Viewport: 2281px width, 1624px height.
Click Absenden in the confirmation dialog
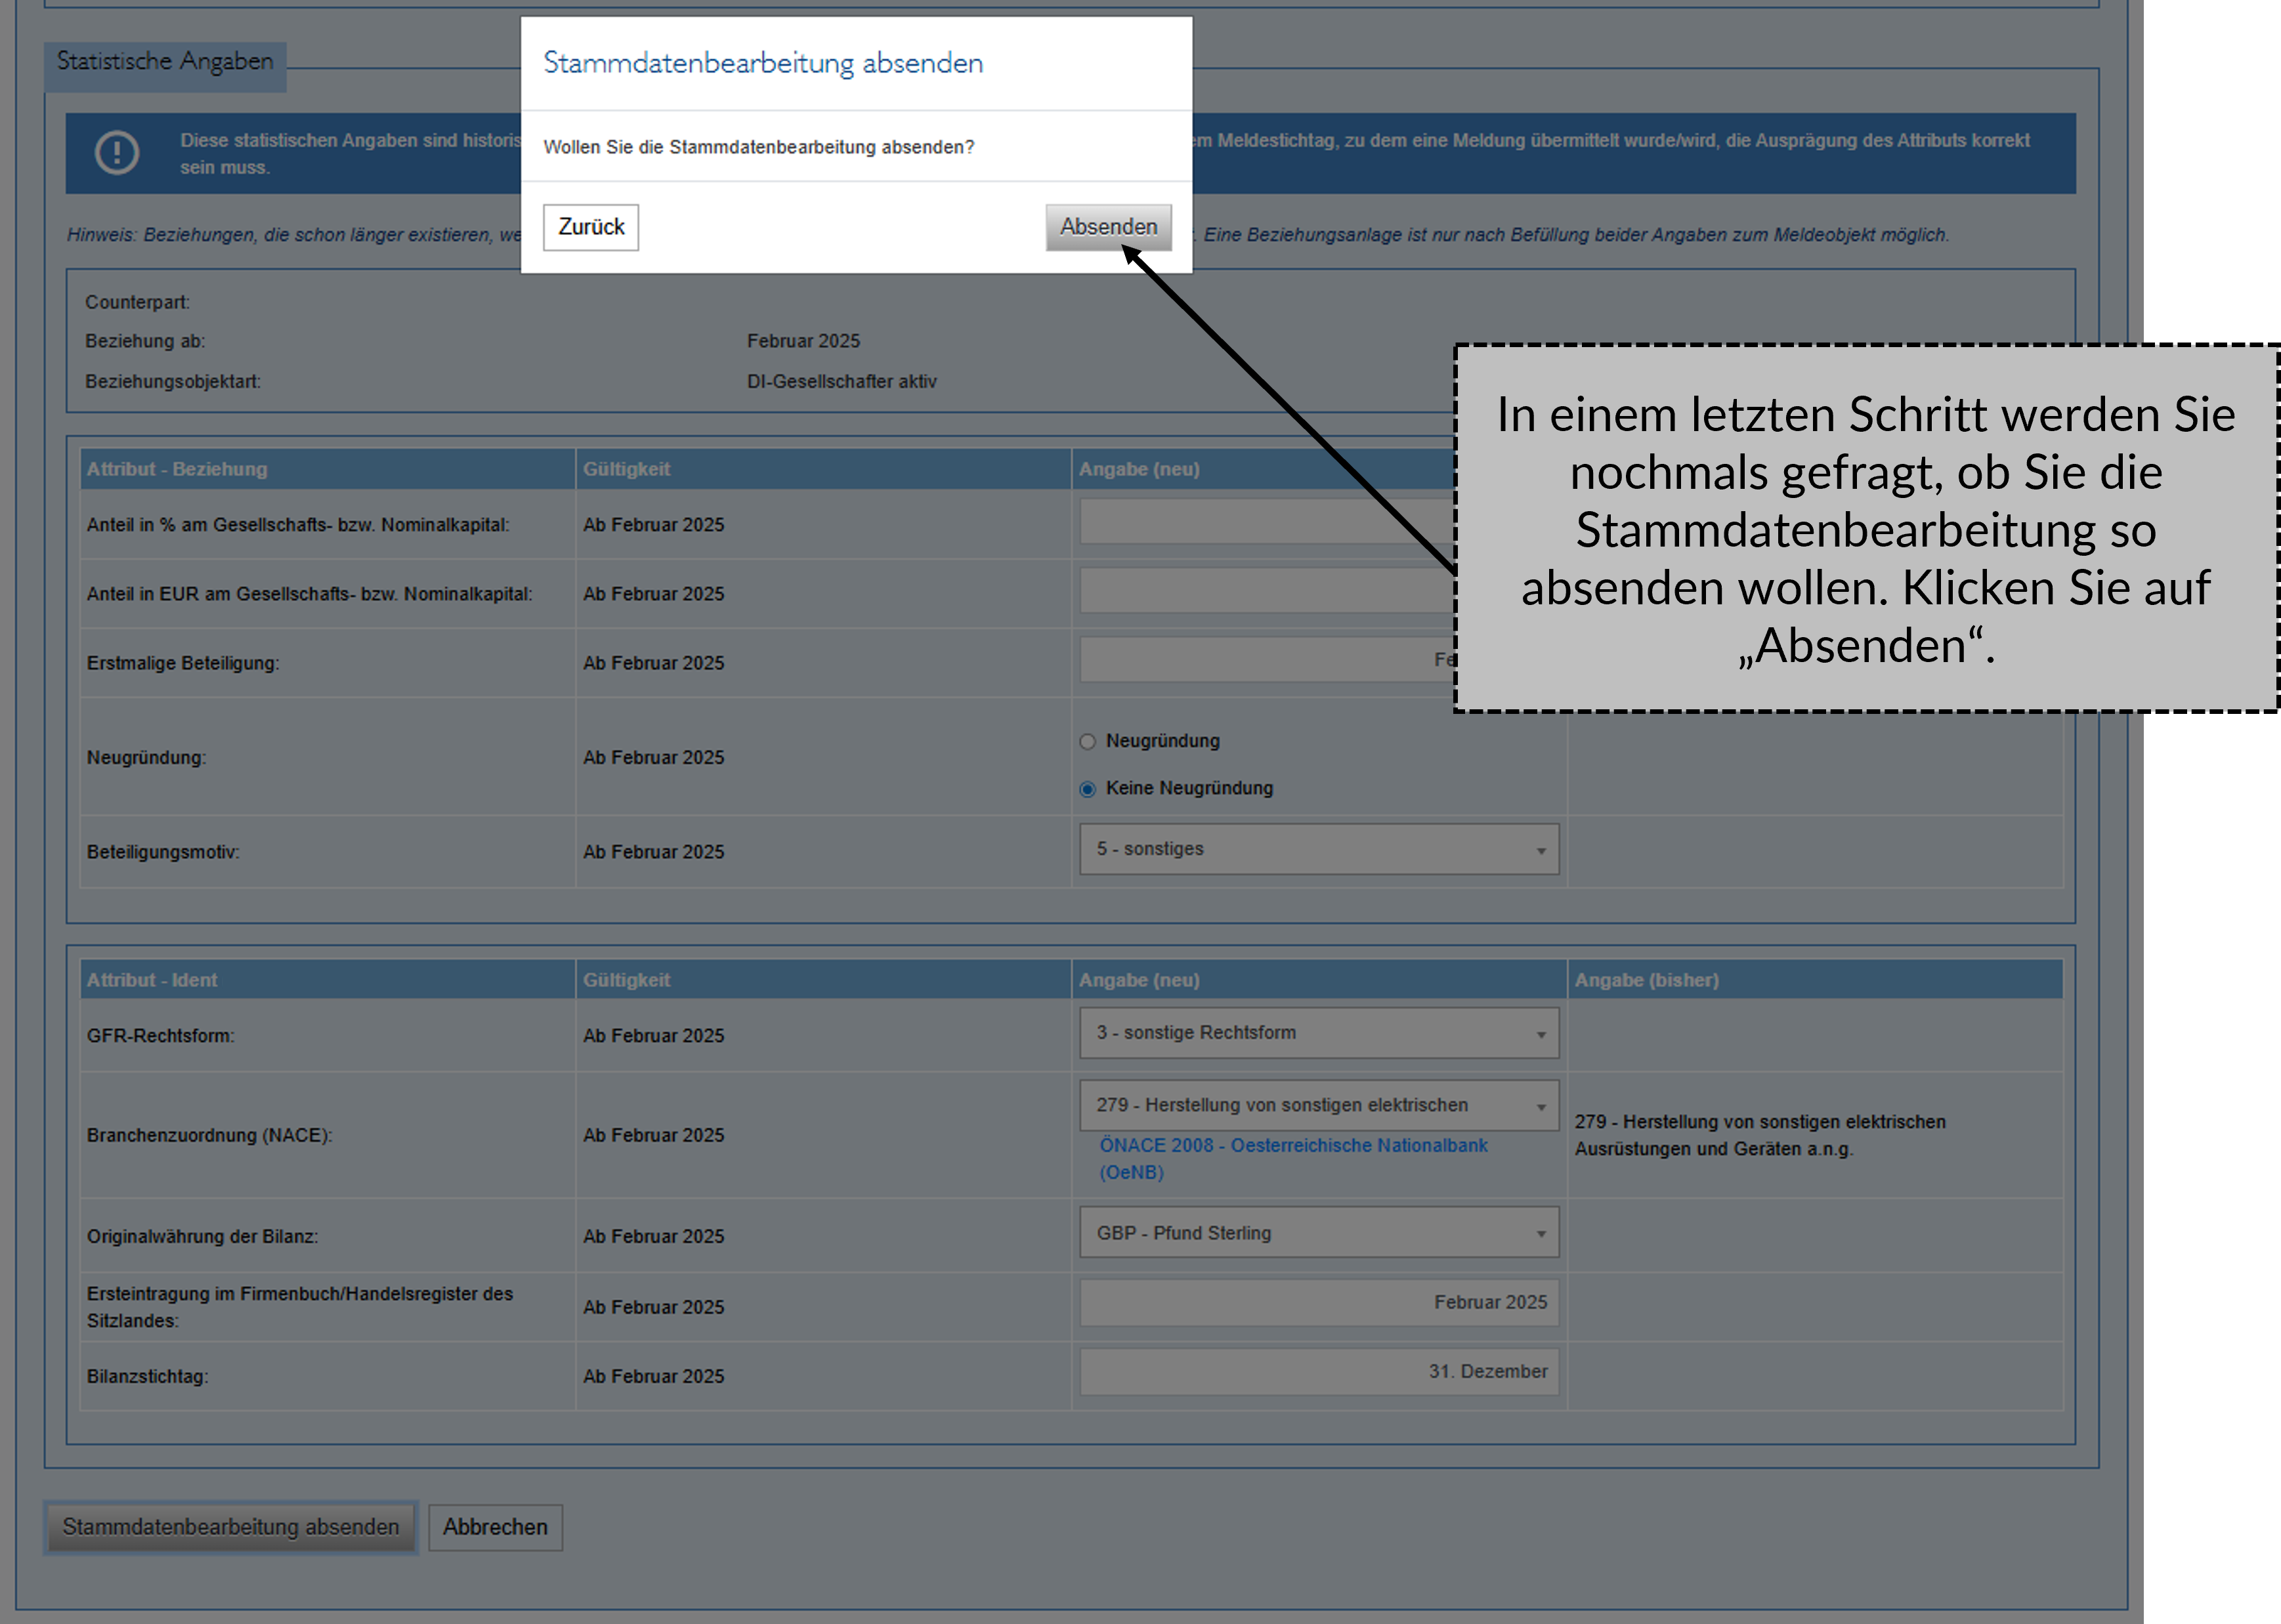pyautogui.click(x=1107, y=227)
